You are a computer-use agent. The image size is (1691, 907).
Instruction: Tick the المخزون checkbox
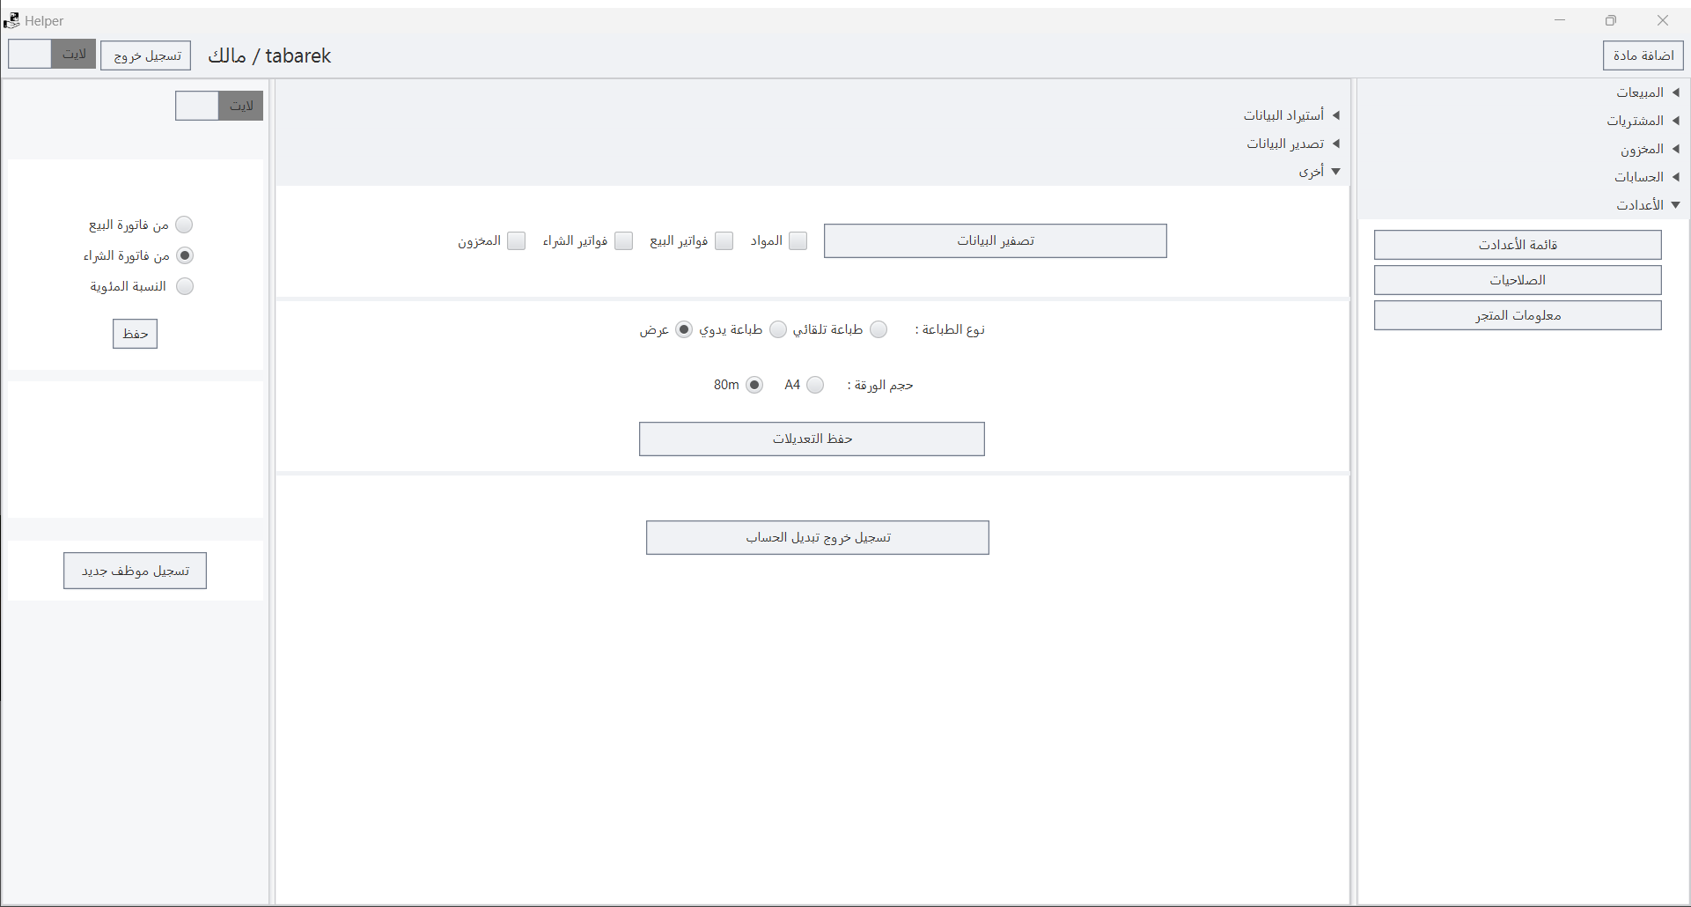(517, 241)
